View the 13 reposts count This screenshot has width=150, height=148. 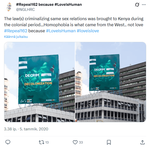(x=47, y=142)
